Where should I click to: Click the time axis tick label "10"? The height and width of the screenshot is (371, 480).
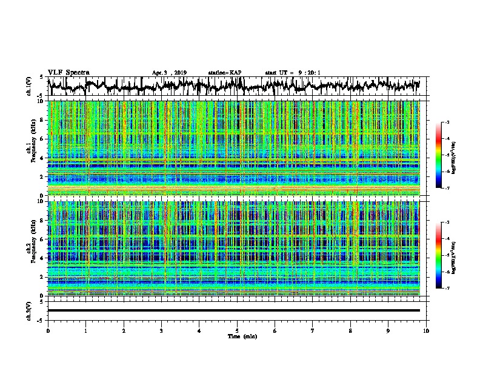426,331
